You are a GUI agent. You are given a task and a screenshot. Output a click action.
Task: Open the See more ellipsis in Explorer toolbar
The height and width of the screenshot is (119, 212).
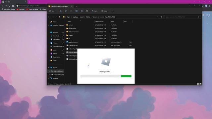coord(113,11)
